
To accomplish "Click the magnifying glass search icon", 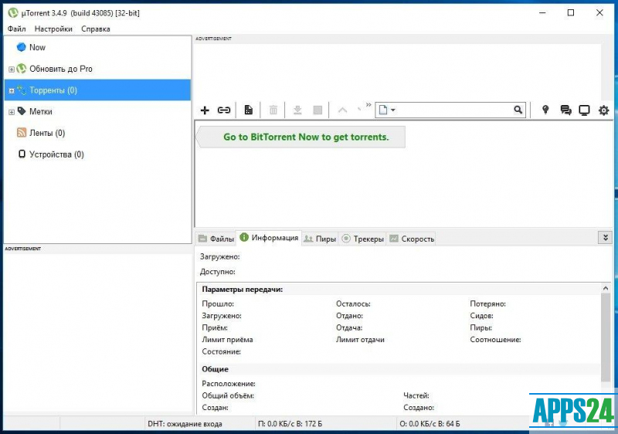I will (518, 110).
